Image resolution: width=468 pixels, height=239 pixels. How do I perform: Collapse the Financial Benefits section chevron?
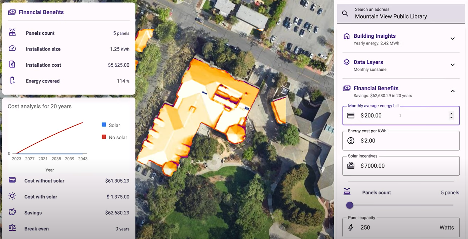[453, 91]
